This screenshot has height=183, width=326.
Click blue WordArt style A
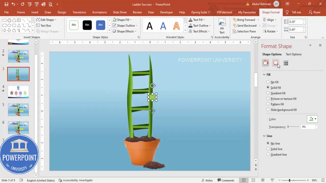tap(163, 25)
